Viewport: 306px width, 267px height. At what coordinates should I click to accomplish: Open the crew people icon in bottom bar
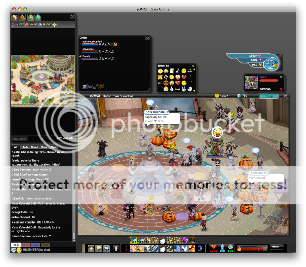click(x=91, y=249)
